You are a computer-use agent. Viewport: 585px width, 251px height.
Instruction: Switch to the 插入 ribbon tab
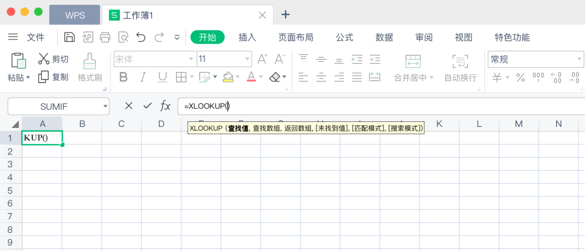click(x=248, y=37)
